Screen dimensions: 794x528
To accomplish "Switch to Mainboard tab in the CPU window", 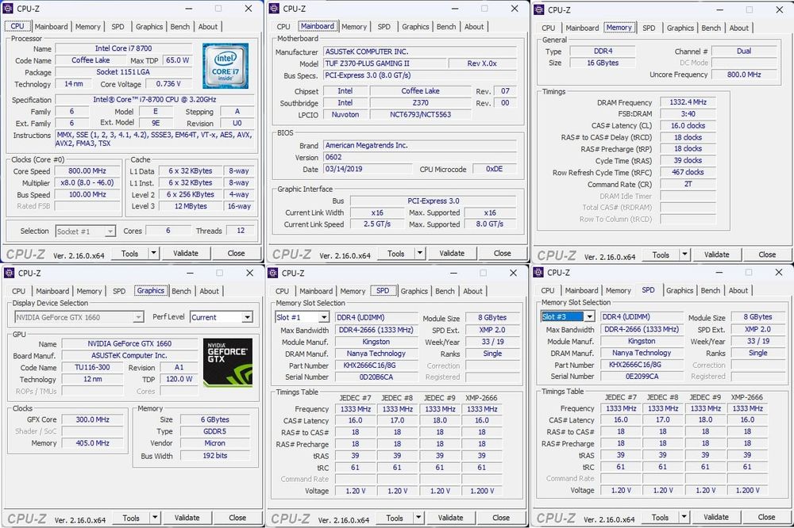I will (x=51, y=27).
